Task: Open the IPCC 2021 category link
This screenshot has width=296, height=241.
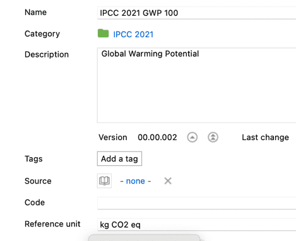Action: coord(133,34)
